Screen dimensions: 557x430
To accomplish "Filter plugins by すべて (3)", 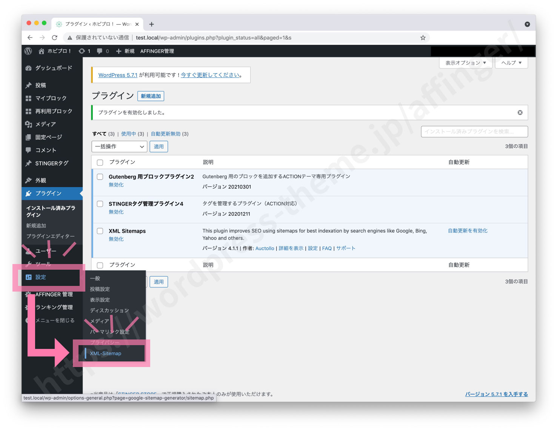I will [x=103, y=134].
